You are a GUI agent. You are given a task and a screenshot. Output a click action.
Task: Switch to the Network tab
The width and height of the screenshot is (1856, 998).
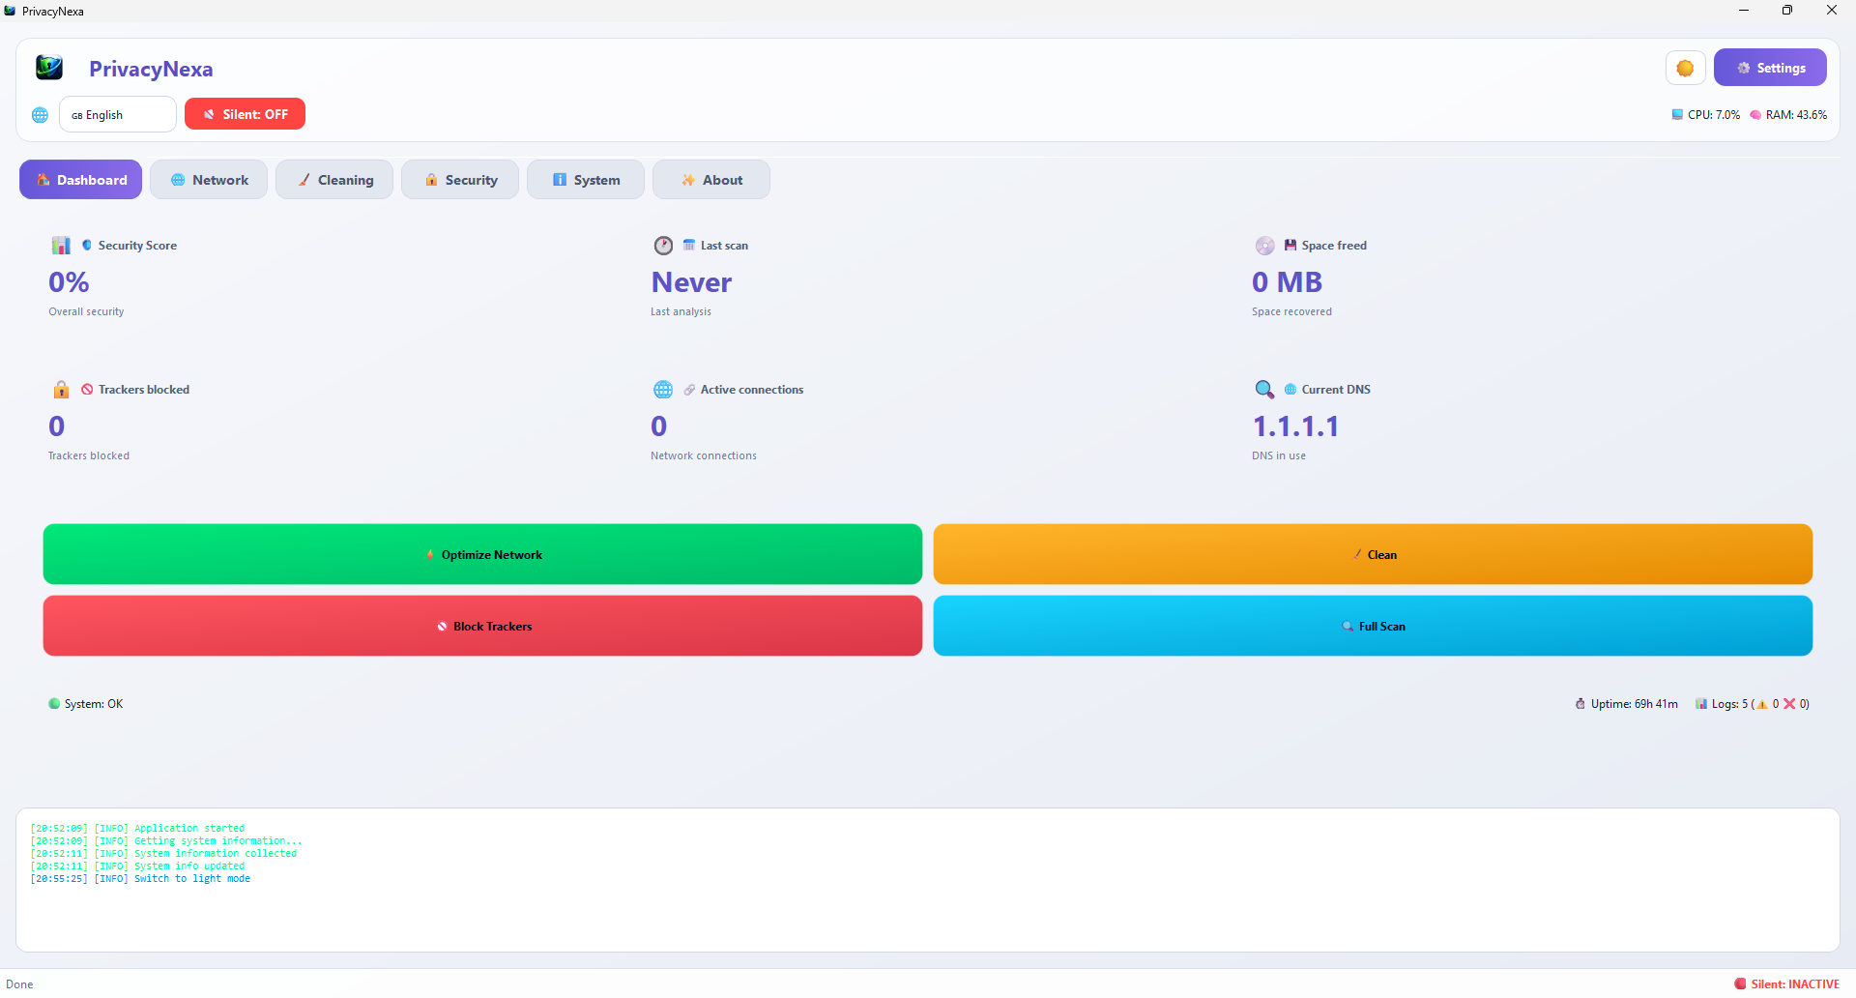click(209, 180)
